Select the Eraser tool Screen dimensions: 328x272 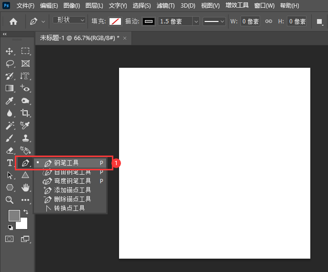(x=10, y=150)
